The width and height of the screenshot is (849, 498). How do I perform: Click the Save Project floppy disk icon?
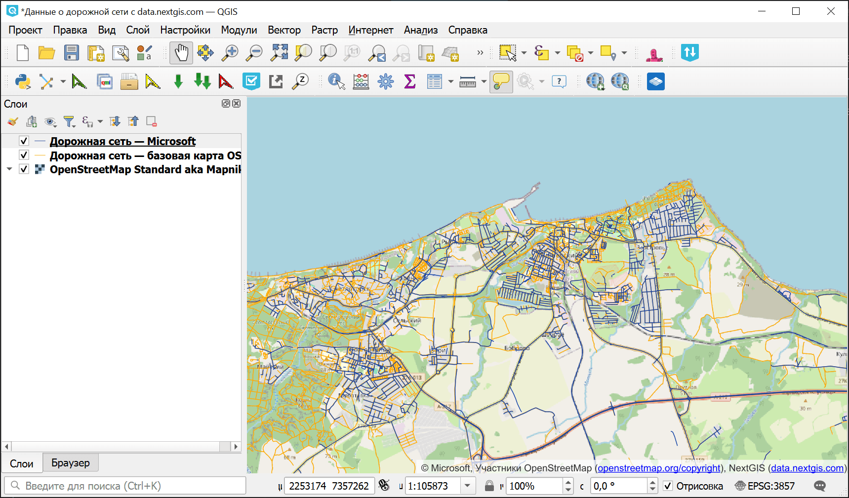[71, 53]
